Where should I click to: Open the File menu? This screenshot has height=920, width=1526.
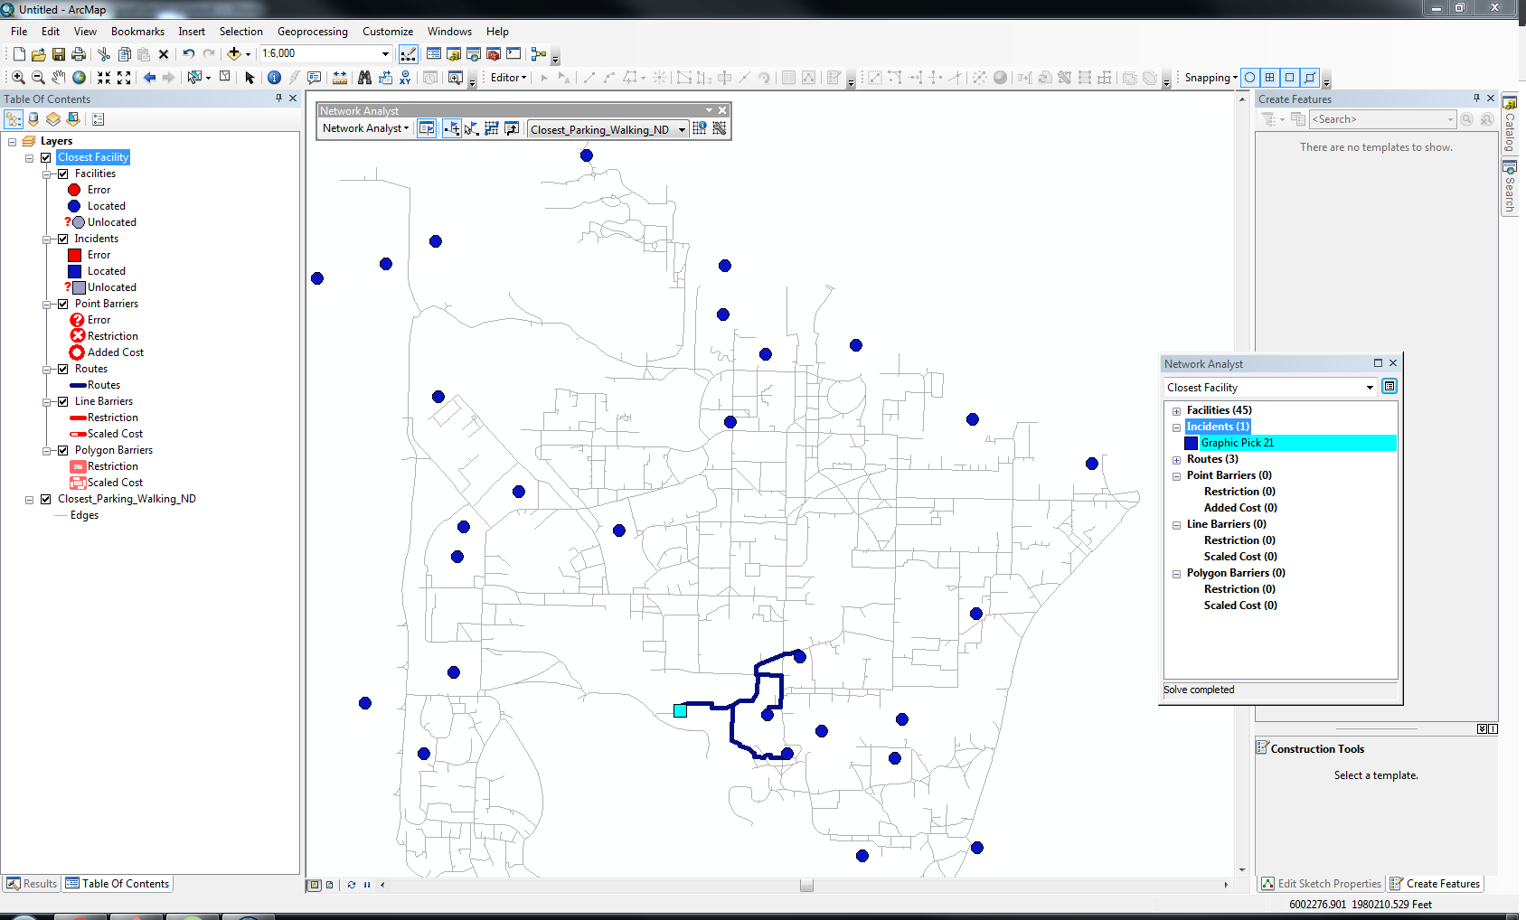(x=19, y=32)
